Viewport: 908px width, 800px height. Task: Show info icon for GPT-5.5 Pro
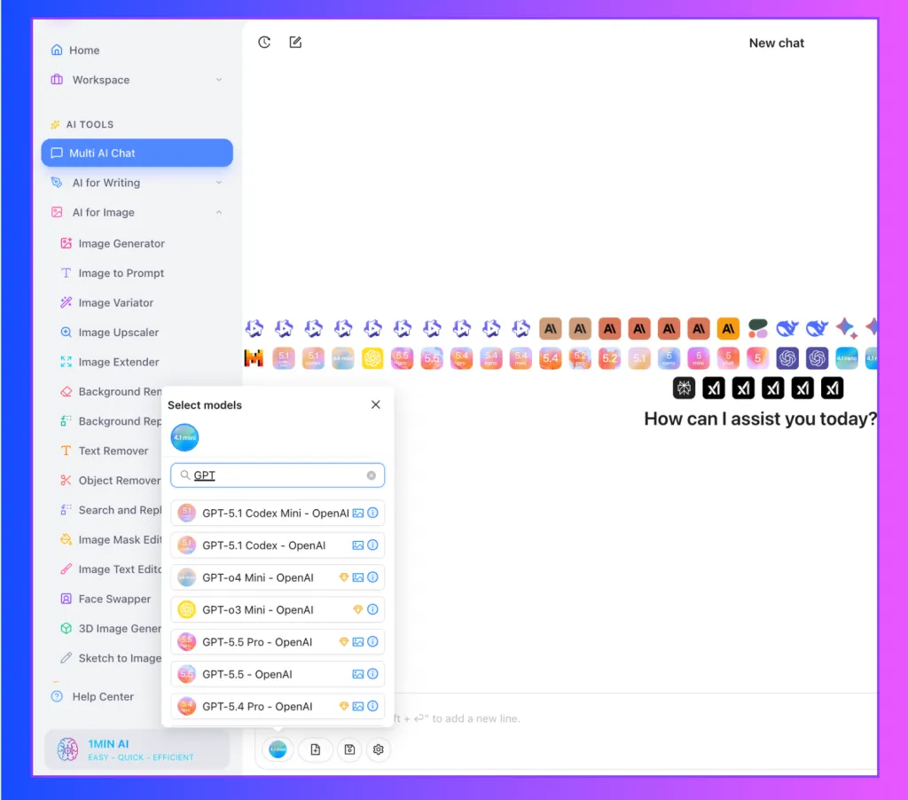373,642
